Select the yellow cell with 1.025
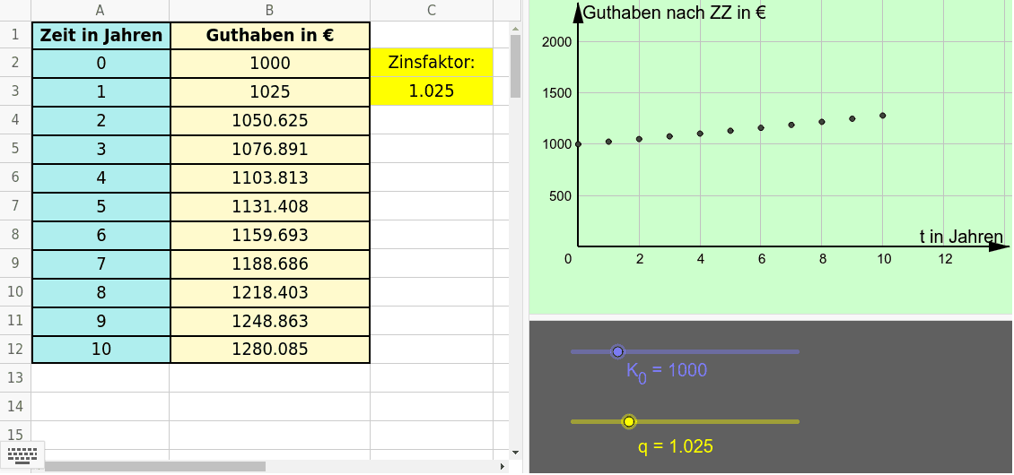Viewport: 1014px width, 475px height. click(432, 91)
